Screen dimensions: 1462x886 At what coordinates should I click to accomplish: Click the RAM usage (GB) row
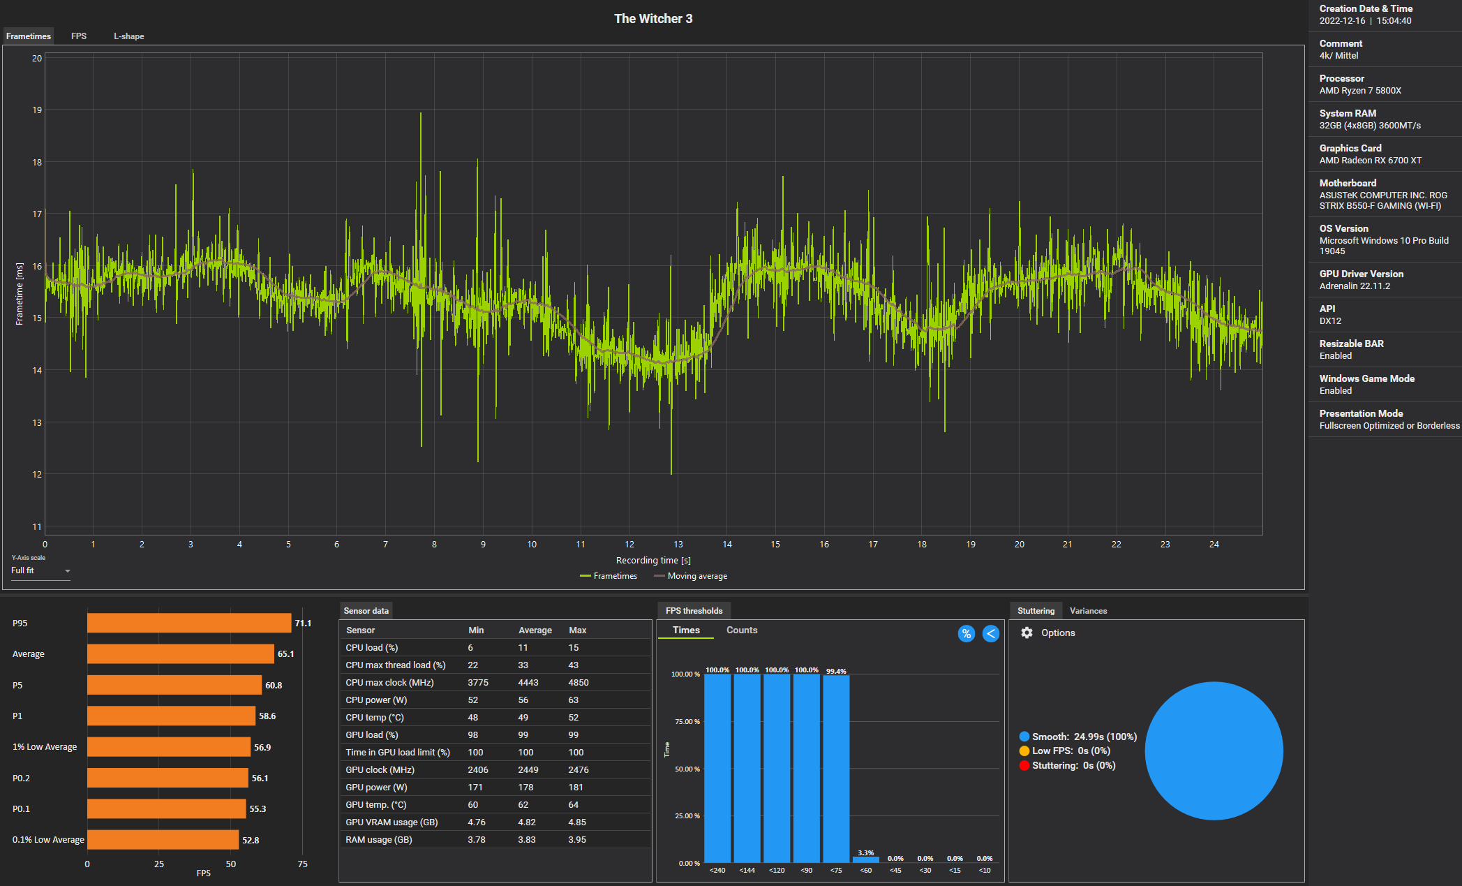495,840
